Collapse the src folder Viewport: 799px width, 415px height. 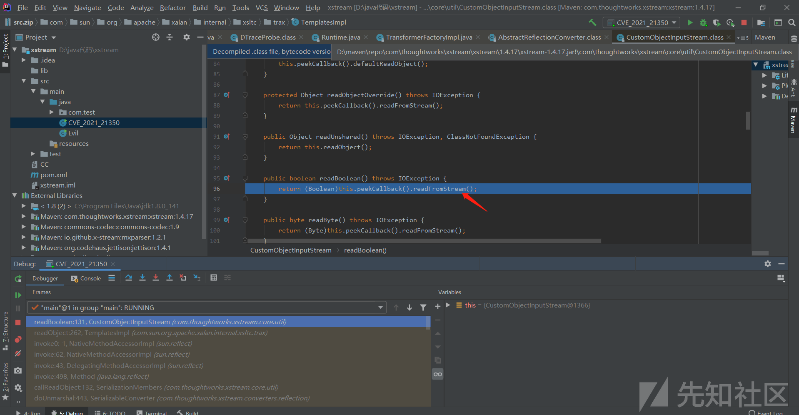24,81
